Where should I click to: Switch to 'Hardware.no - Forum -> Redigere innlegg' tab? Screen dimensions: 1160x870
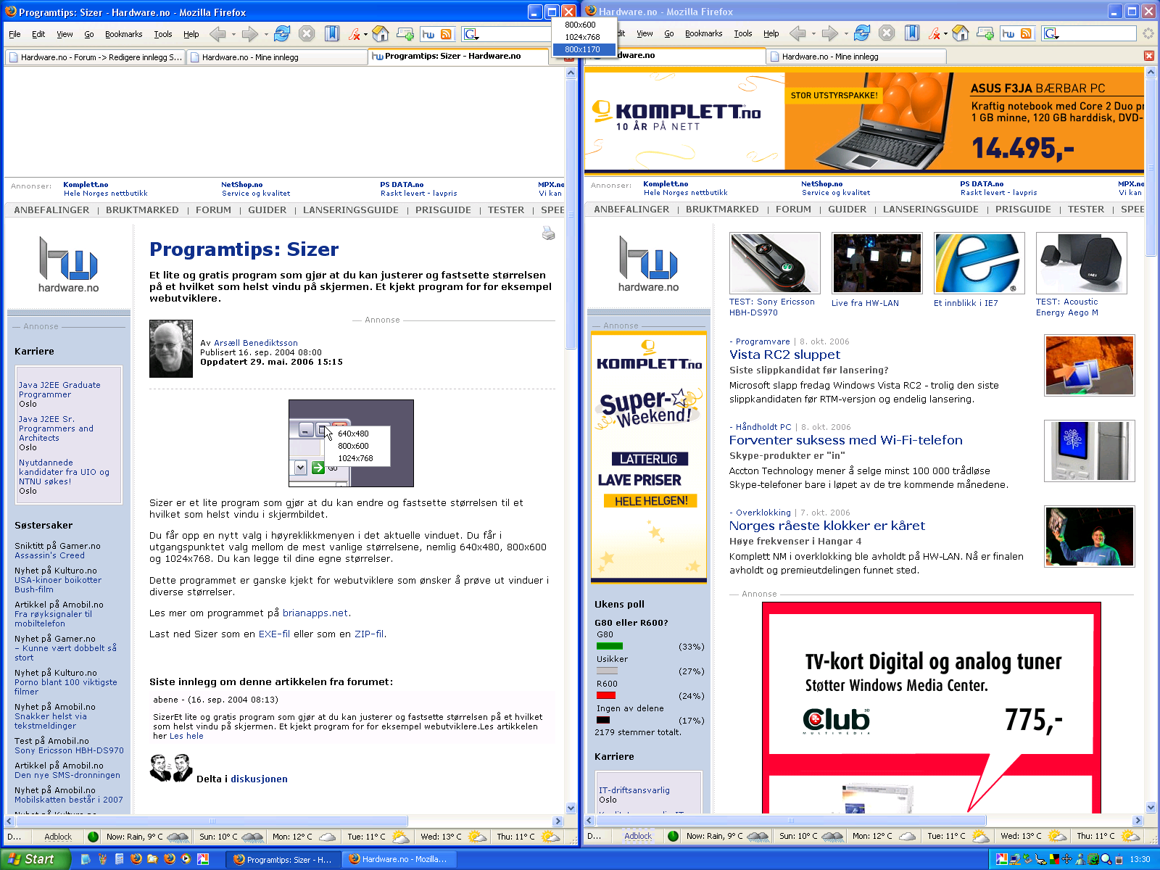point(95,57)
